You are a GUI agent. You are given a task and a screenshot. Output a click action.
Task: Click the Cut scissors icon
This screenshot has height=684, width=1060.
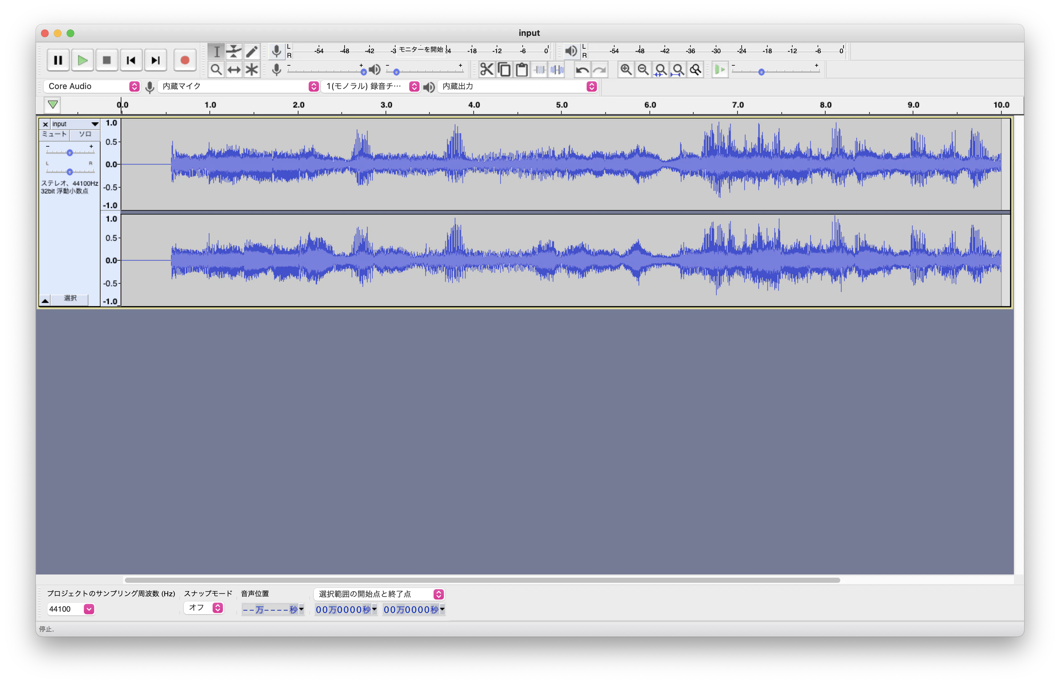487,70
